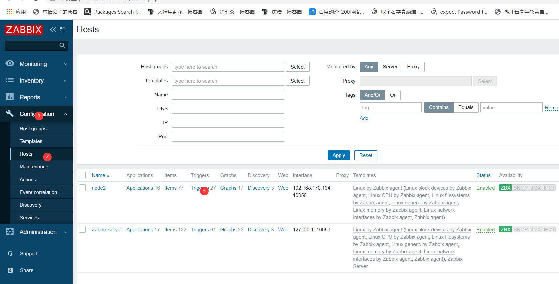The height and width of the screenshot is (284, 559).
Task: Click the ZABBIX logo
Action: point(24,30)
